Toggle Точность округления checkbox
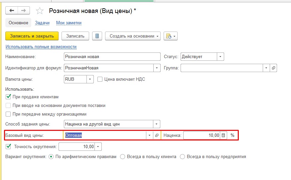Screen dimensions: 291x180 tap(8, 146)
